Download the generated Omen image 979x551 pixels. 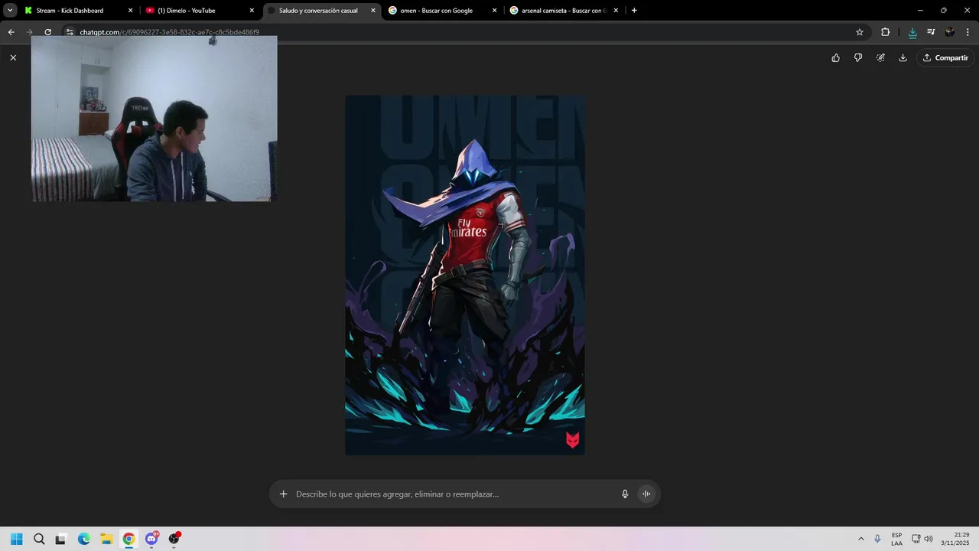pyautogui.click(x=903, y=57)
